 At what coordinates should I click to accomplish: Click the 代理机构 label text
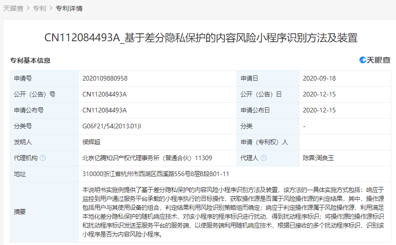coord(26,158)
